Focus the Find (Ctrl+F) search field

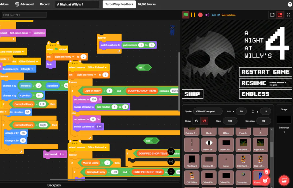(24, 15)
